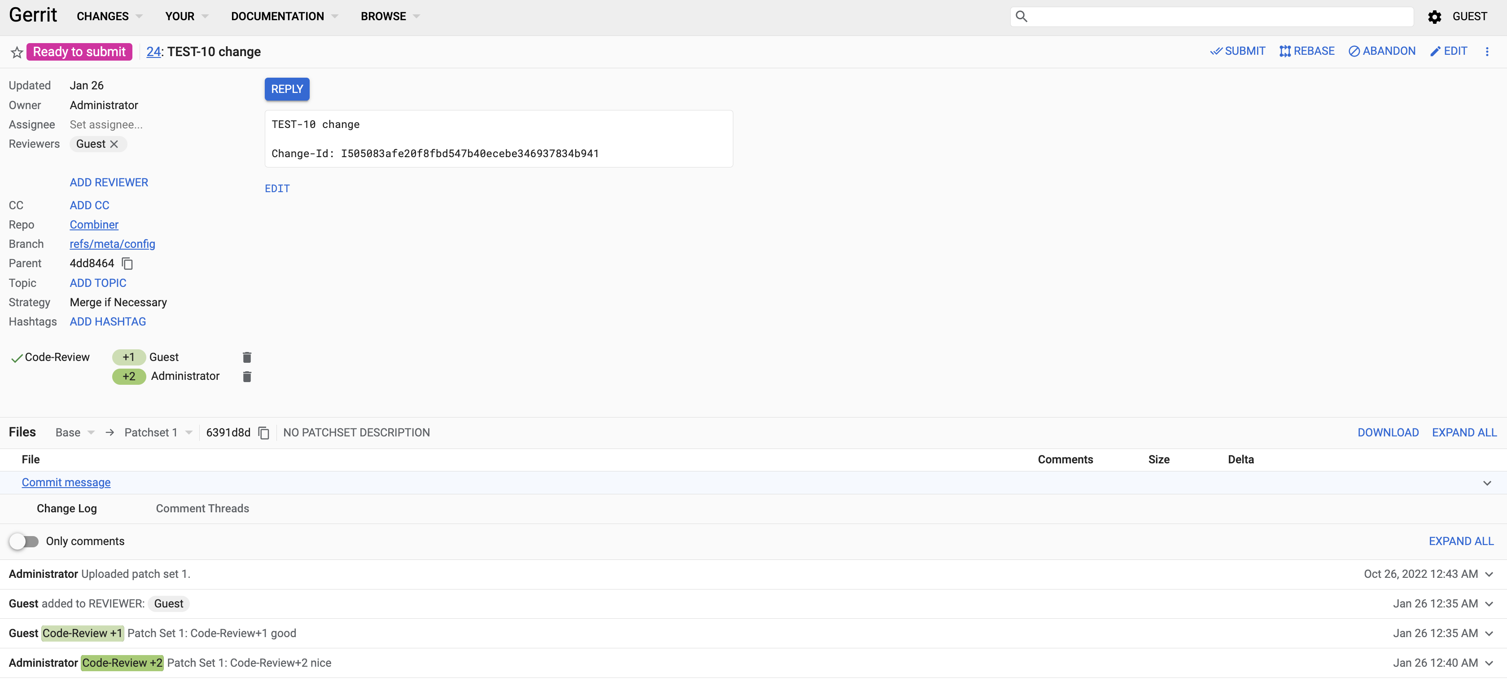Enable the Only comments toggle
Viewport: 1507px width, 682px height.
pos(24,541)
